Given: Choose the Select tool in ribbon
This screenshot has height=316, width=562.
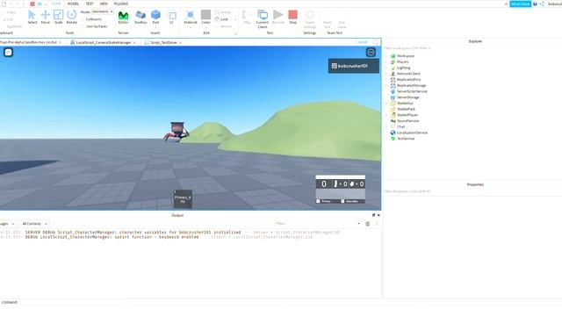Looking at the screenshot, I should [32, 17].
